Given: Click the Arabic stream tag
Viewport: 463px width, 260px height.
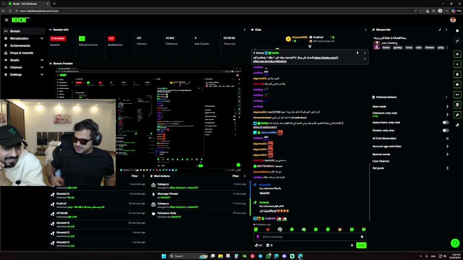Looking at the screenshot, I should point(386,47).
